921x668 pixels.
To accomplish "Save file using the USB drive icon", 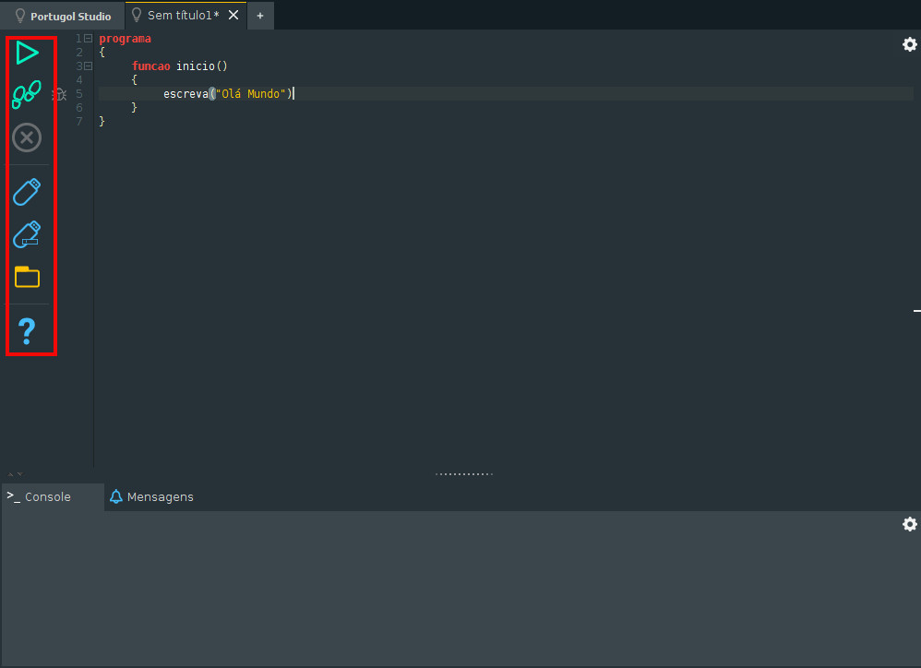I will coord(27,192).
